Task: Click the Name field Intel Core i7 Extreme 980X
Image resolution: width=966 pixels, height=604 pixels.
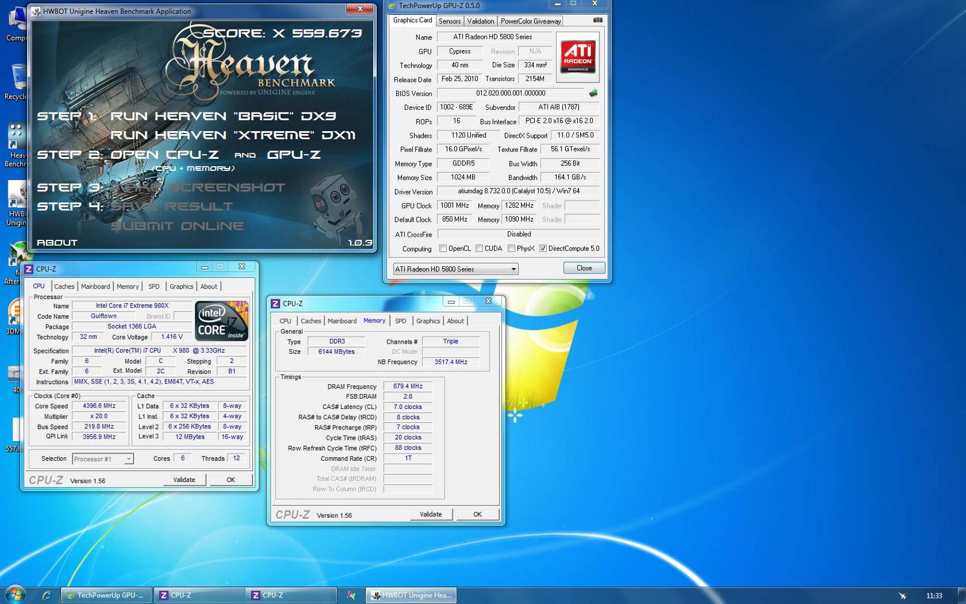Action: [132, 306]
